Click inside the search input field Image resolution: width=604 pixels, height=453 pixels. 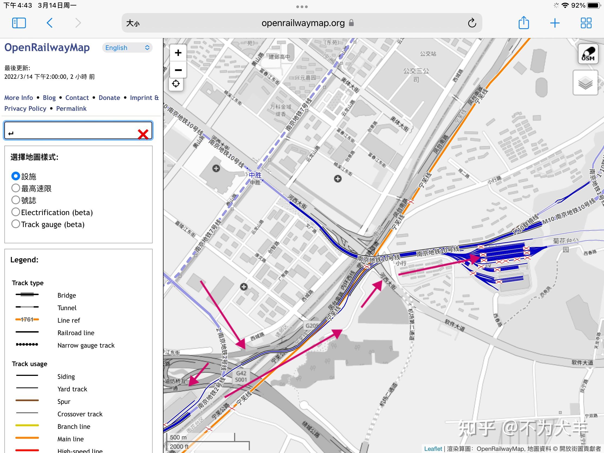[x=71, y=131]
